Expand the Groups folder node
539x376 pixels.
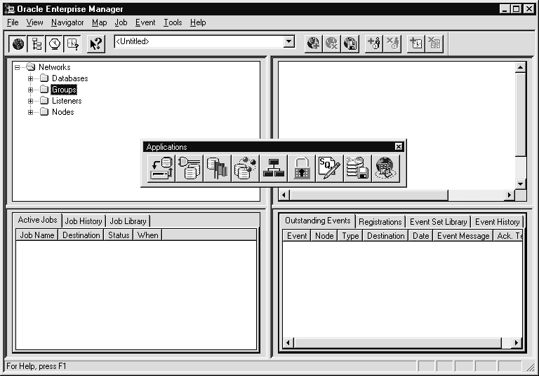coord(31,90)
